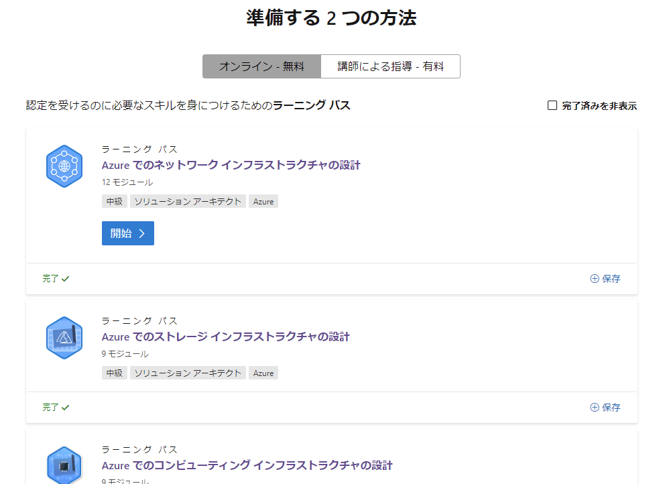Enable the 完了済みを非表示 checkbox
Viewport: 665px width, 484px height.
[552, 105]
